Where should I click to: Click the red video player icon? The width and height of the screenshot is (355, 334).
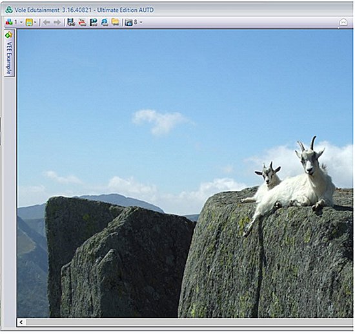[x=82, y=22]
